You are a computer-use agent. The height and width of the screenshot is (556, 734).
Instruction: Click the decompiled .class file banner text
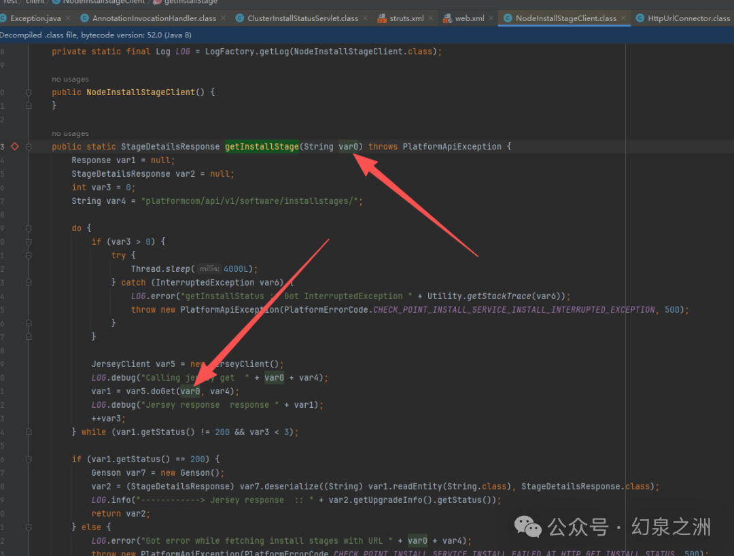point(96,35)
